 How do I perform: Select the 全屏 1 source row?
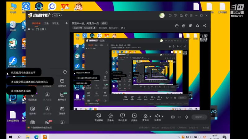tap(47, 29)
